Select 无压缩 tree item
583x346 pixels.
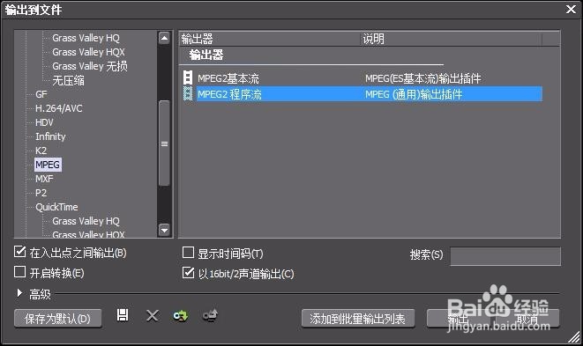pyautogui.click(x=69, y=80)
